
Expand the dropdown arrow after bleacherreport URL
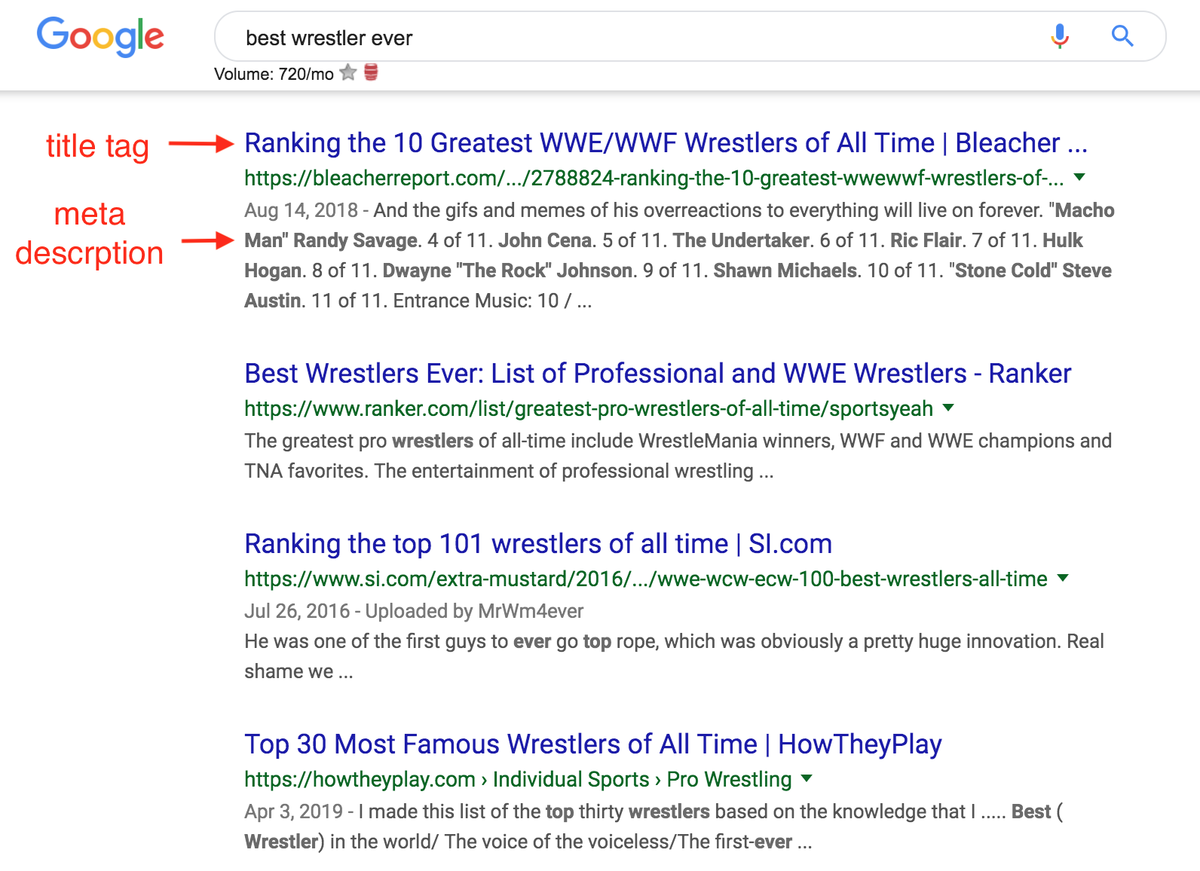pos(1079,178)
